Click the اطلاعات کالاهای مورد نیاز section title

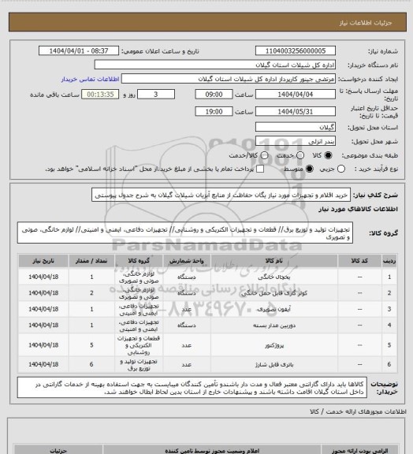pyautogui.click(x=359, y=210)
